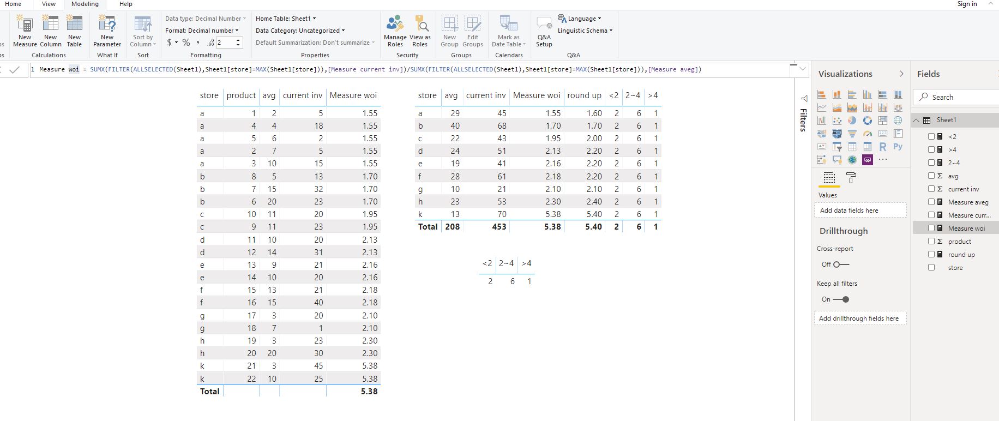The height and width of the screenshot is (421, 999).
Task: Tick the Measure woi field checkbox
Action: click(x=931, y=228)
